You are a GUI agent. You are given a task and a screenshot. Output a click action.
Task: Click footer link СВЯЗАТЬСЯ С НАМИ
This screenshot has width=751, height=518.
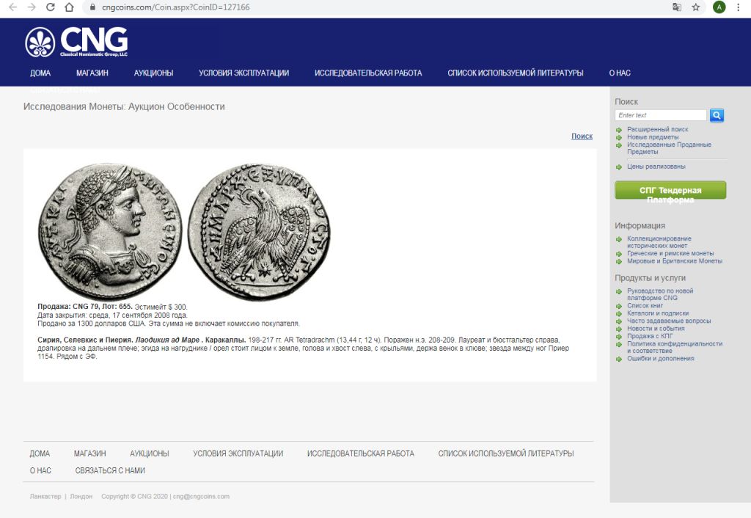click(x=110, y=470)
